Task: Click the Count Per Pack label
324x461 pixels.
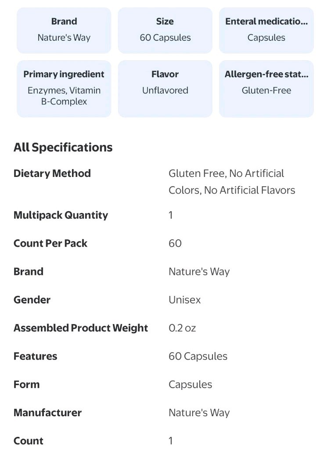Action: (50, 243)
